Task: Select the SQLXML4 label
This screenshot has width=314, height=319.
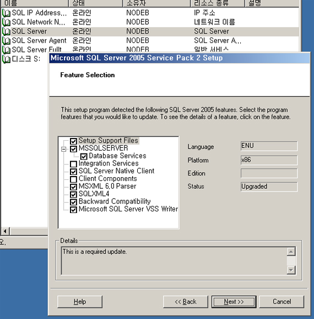Action: (94, 194)
